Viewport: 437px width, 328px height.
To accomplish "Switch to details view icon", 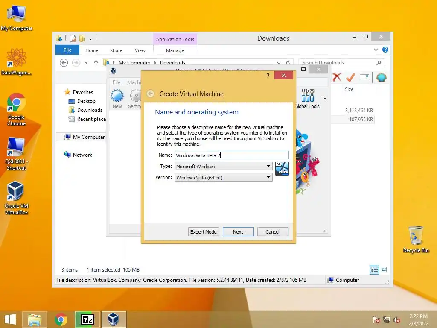I will coord(374,269).
